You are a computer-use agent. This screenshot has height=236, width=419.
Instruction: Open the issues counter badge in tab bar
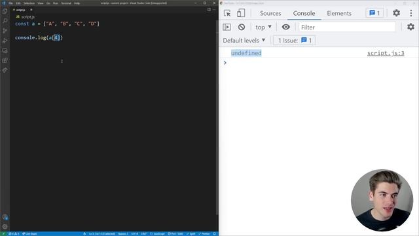[x=374, y=13]
